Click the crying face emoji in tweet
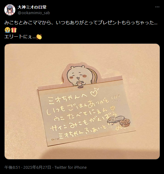 [x=7, y=30]
